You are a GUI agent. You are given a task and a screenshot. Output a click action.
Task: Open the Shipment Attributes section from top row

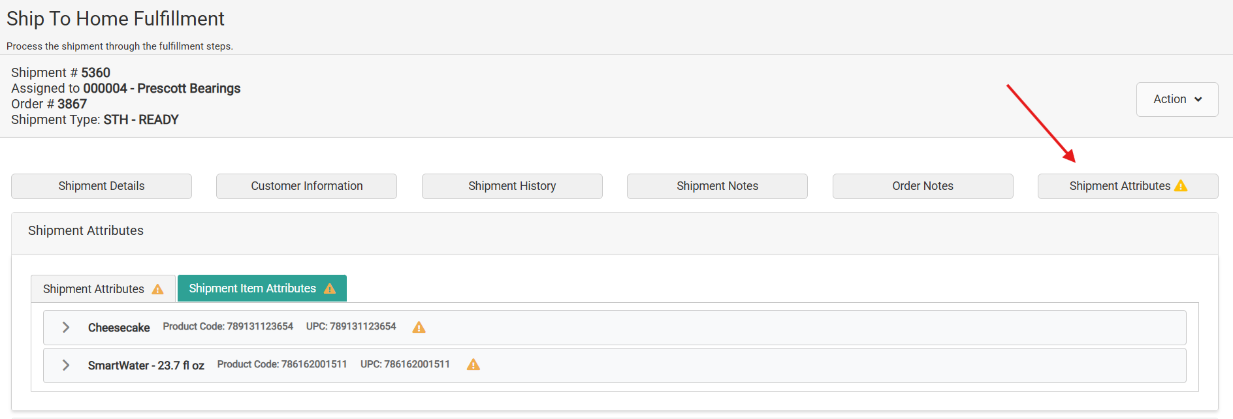(x=1119, y=186)
